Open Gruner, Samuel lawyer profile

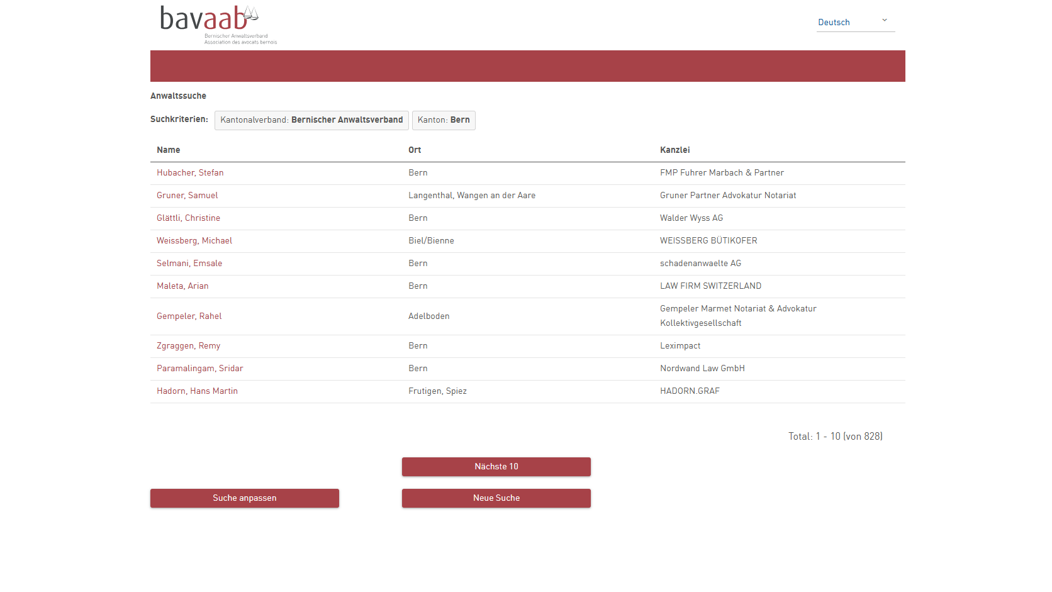[x=187, y=196]
